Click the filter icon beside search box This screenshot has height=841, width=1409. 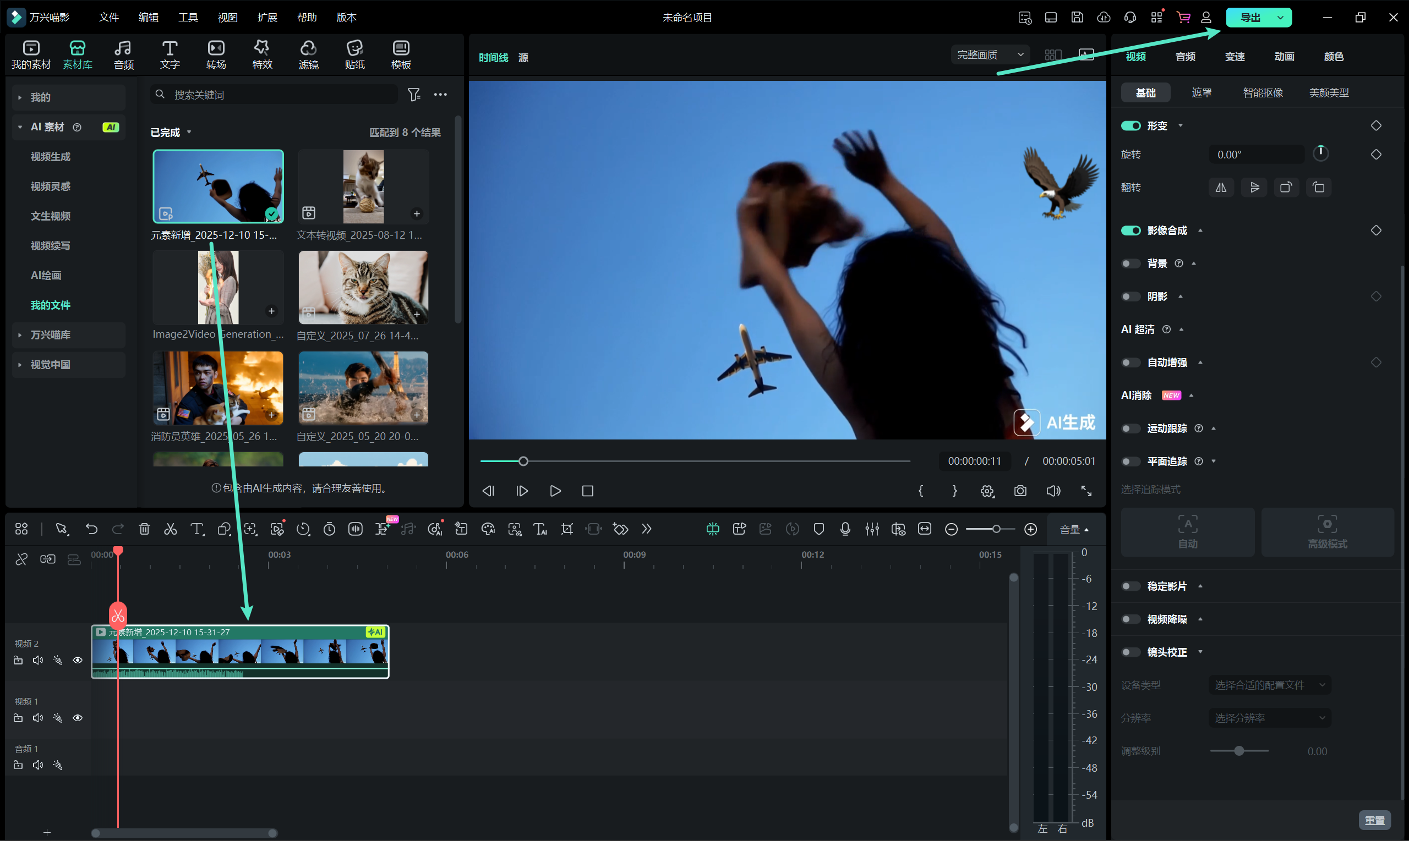(x=414, y=95)
